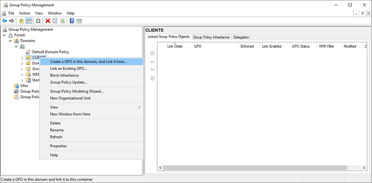Expand the node starting with 'Start' in tree
Image resolution: width=372 pixels, height=183 pixels.
22,80
